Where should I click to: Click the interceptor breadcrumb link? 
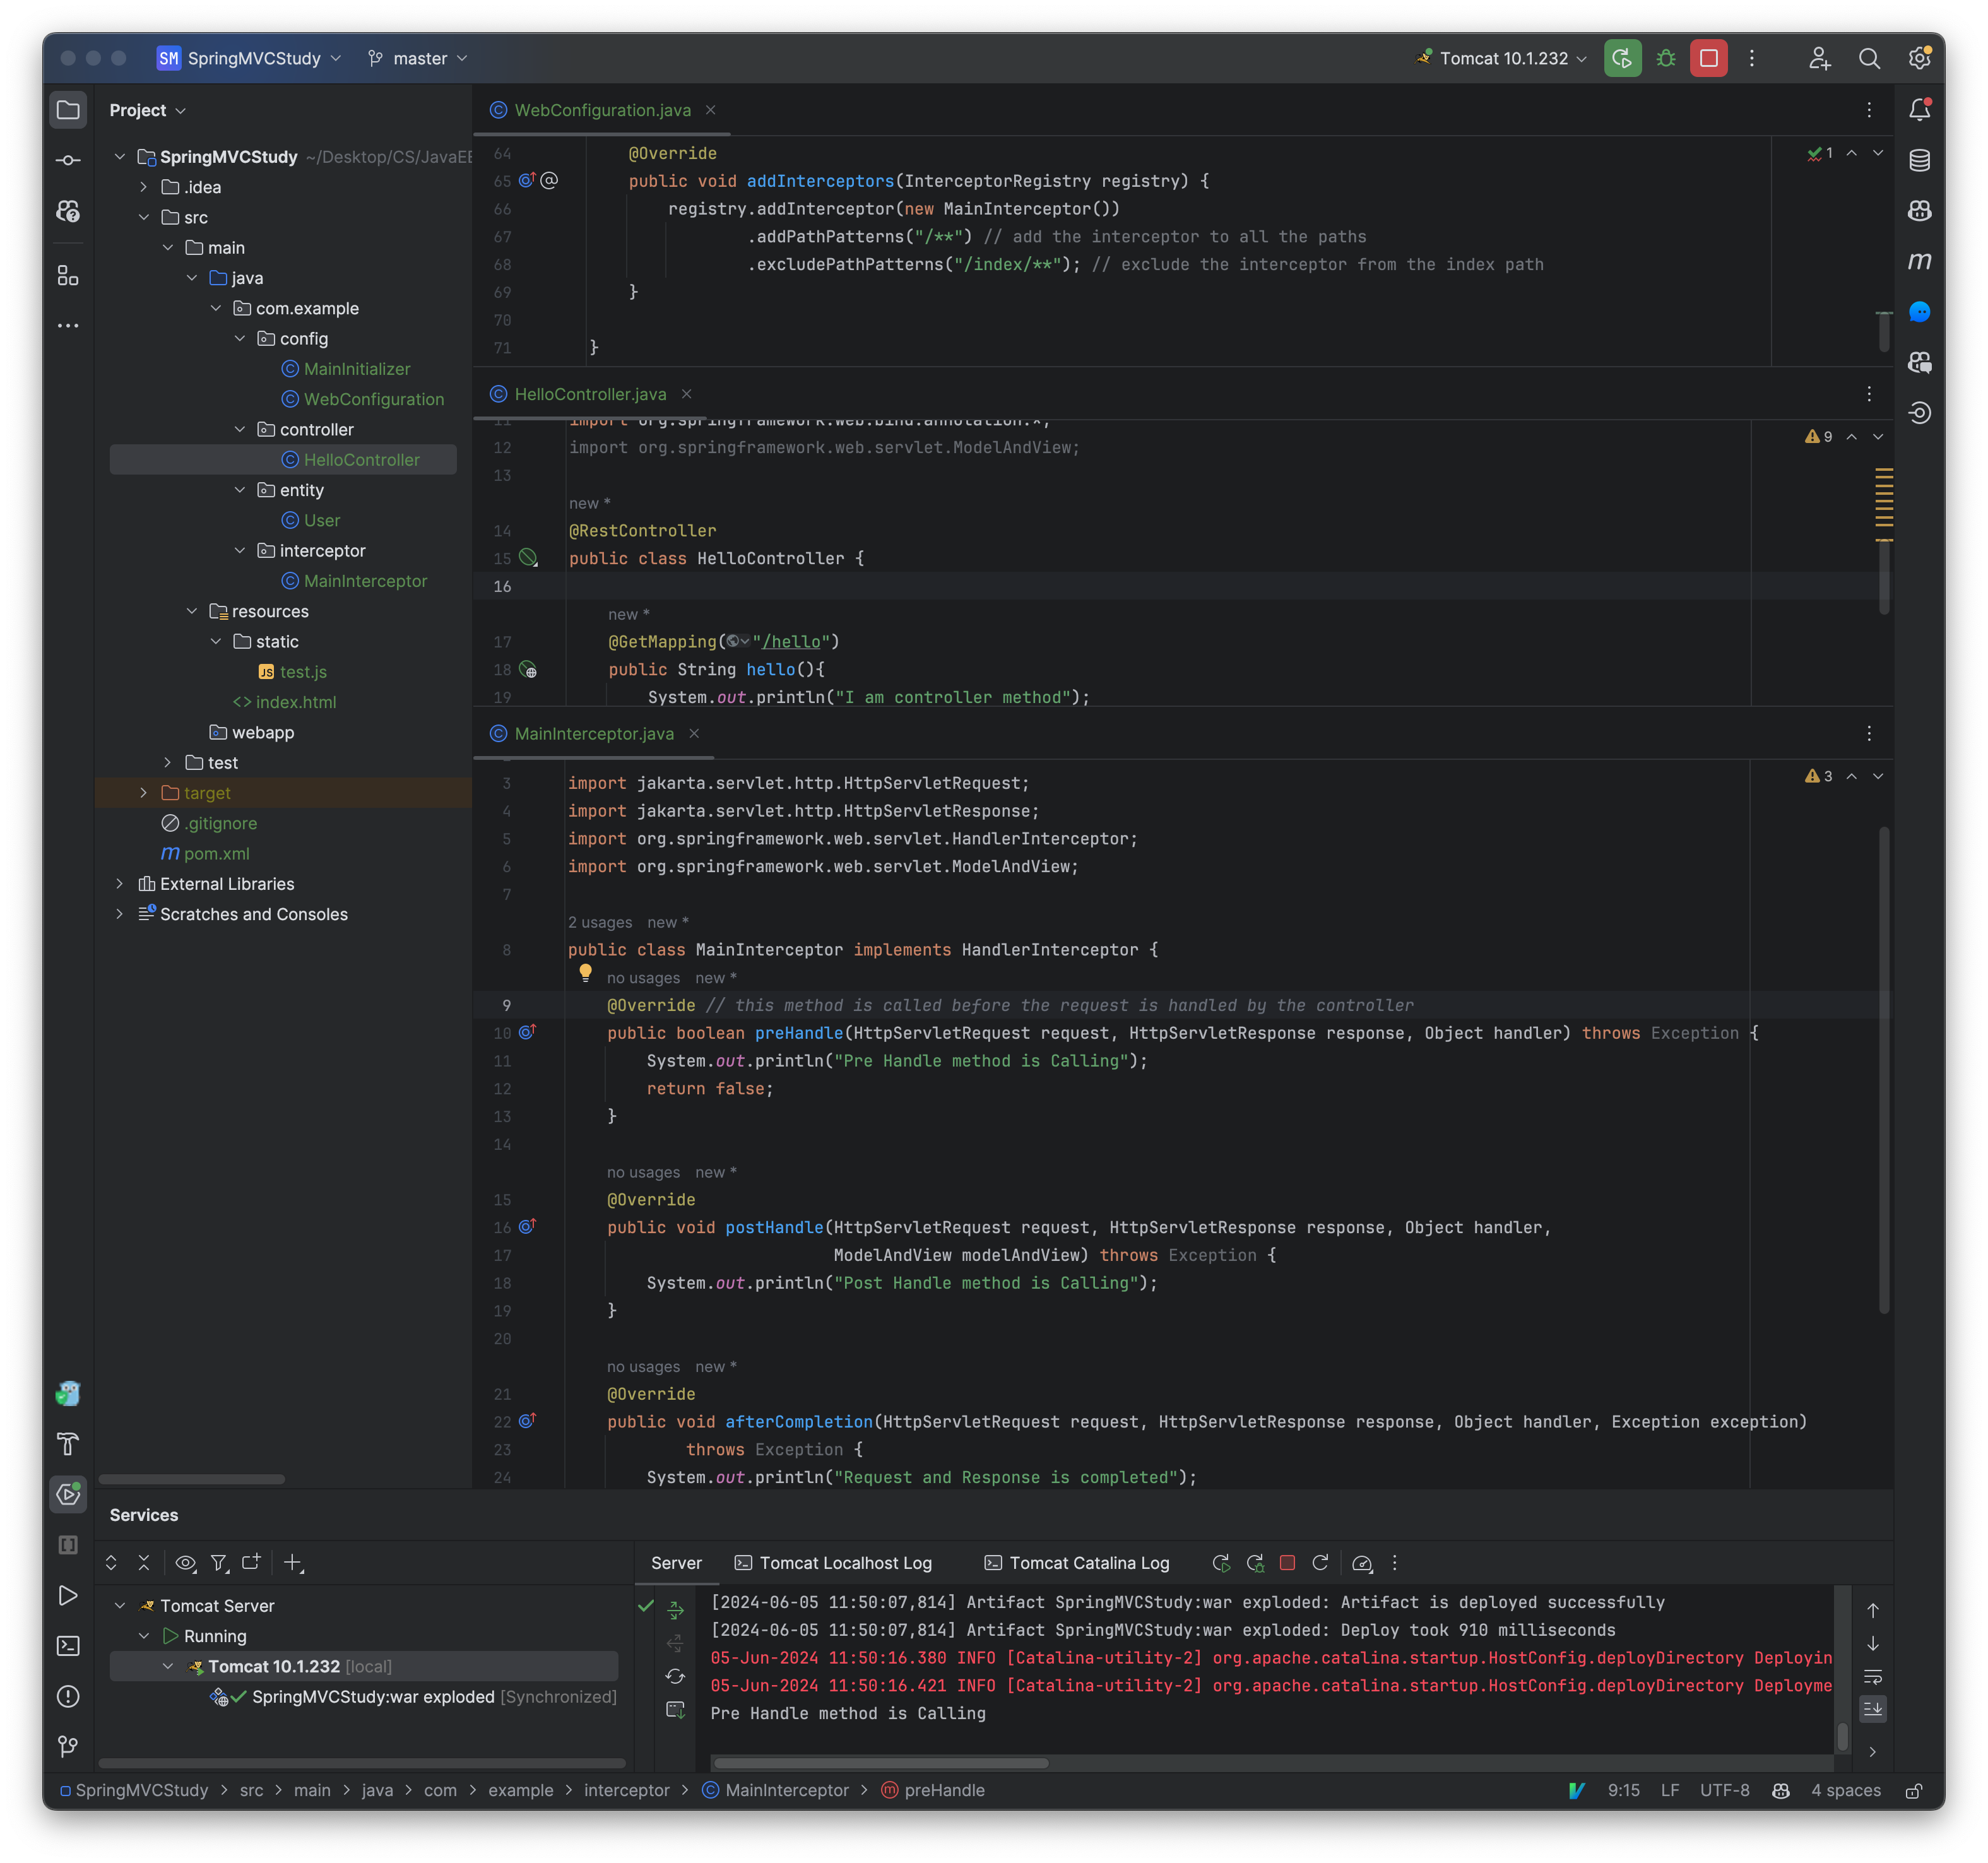(x=627, y=1790)
